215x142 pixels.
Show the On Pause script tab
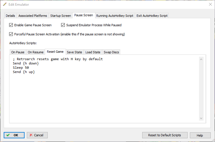[18, 52]
